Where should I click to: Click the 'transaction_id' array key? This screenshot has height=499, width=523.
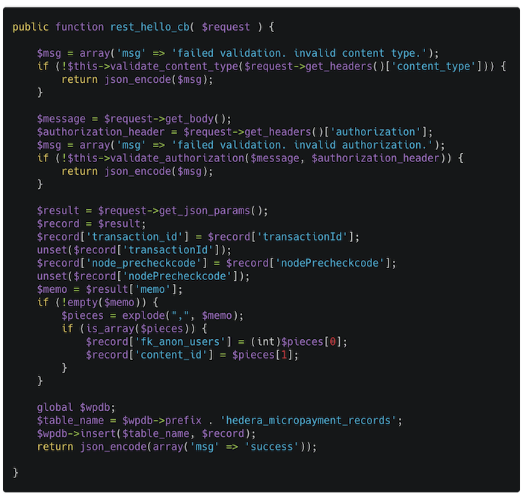[134, 237]
